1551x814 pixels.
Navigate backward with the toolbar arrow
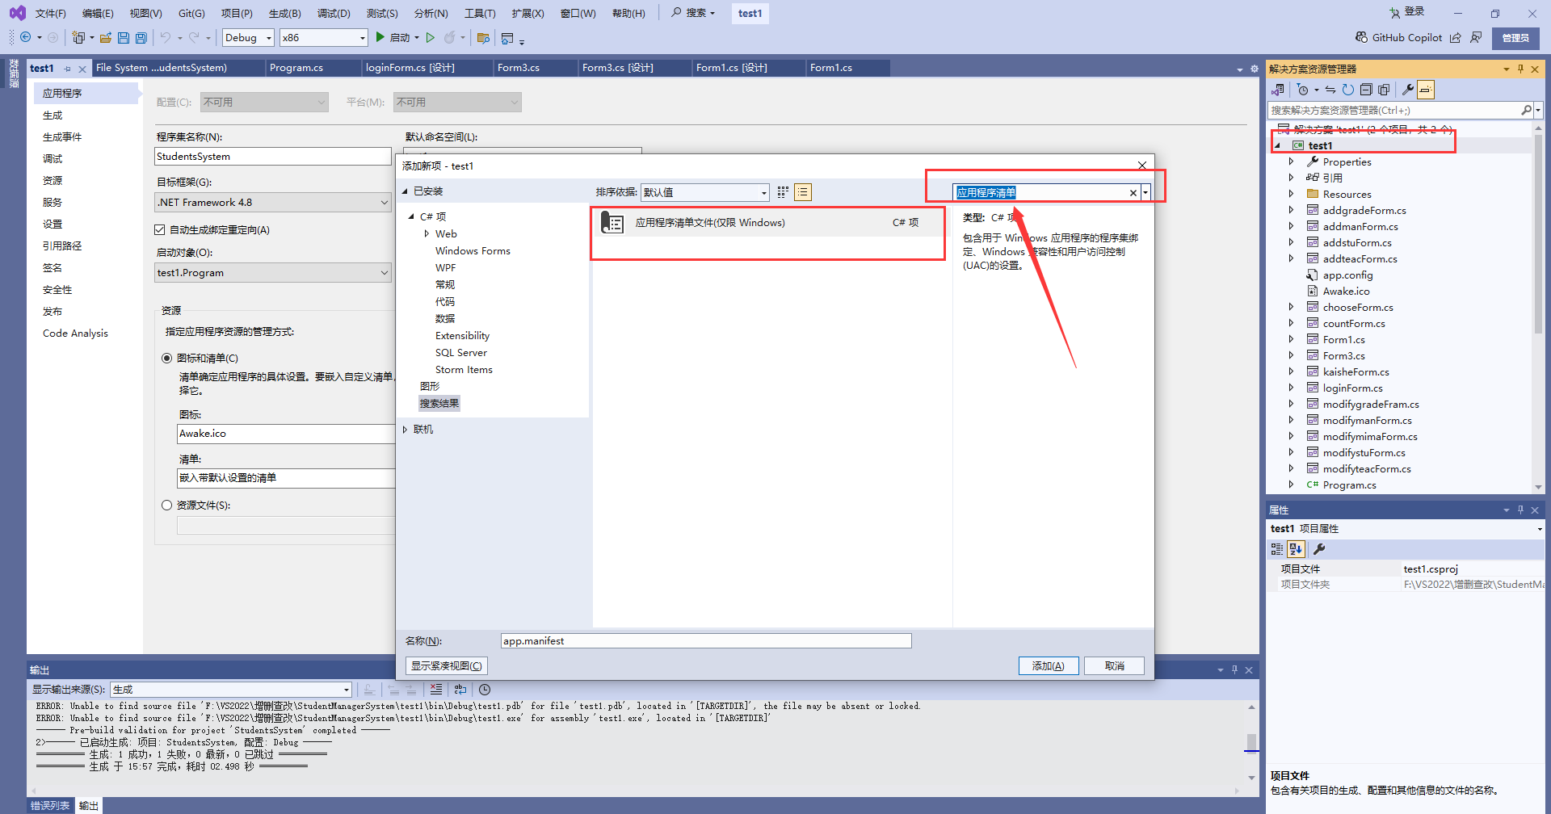click(x=26, y=38)
